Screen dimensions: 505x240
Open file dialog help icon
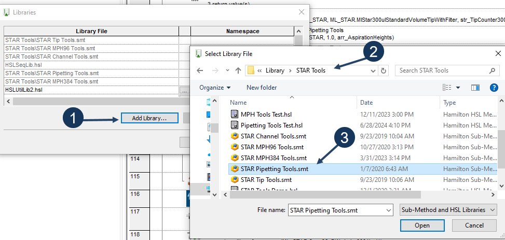(x=494, y=88)
